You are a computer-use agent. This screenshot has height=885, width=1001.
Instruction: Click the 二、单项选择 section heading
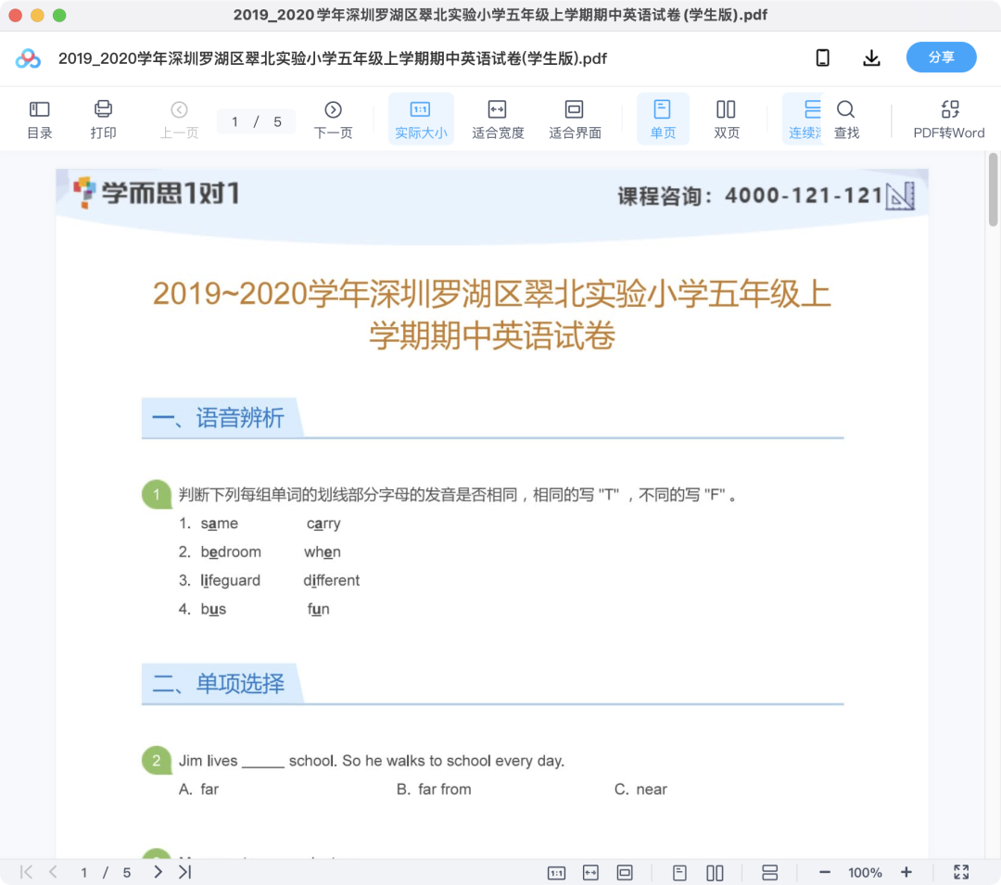coord(218,684)
